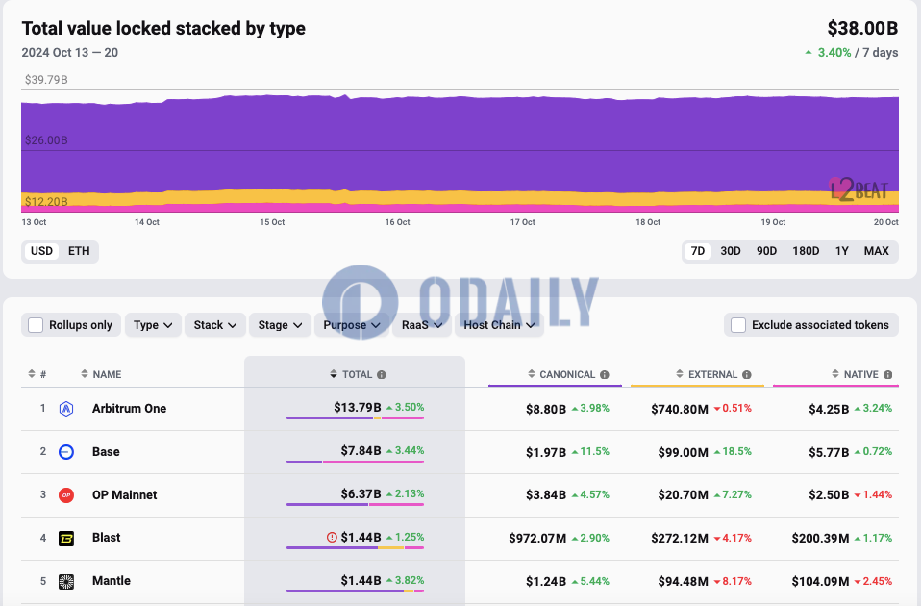Click Blast external value $272.12M
The image size is (921, 606).
click(x=680, y=538)
